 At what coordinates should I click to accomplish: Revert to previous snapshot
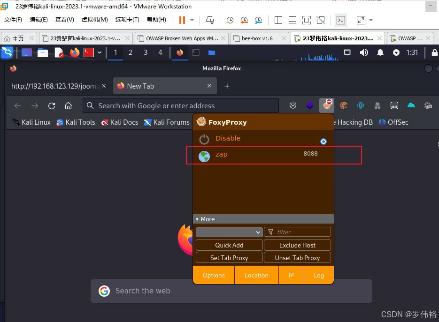pos(244,20)
